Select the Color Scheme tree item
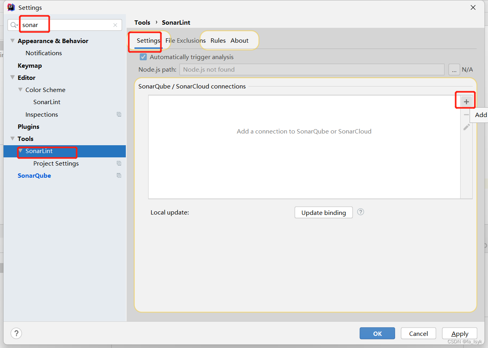The width and height of the screenshot is (488, 348). (45, 90)
